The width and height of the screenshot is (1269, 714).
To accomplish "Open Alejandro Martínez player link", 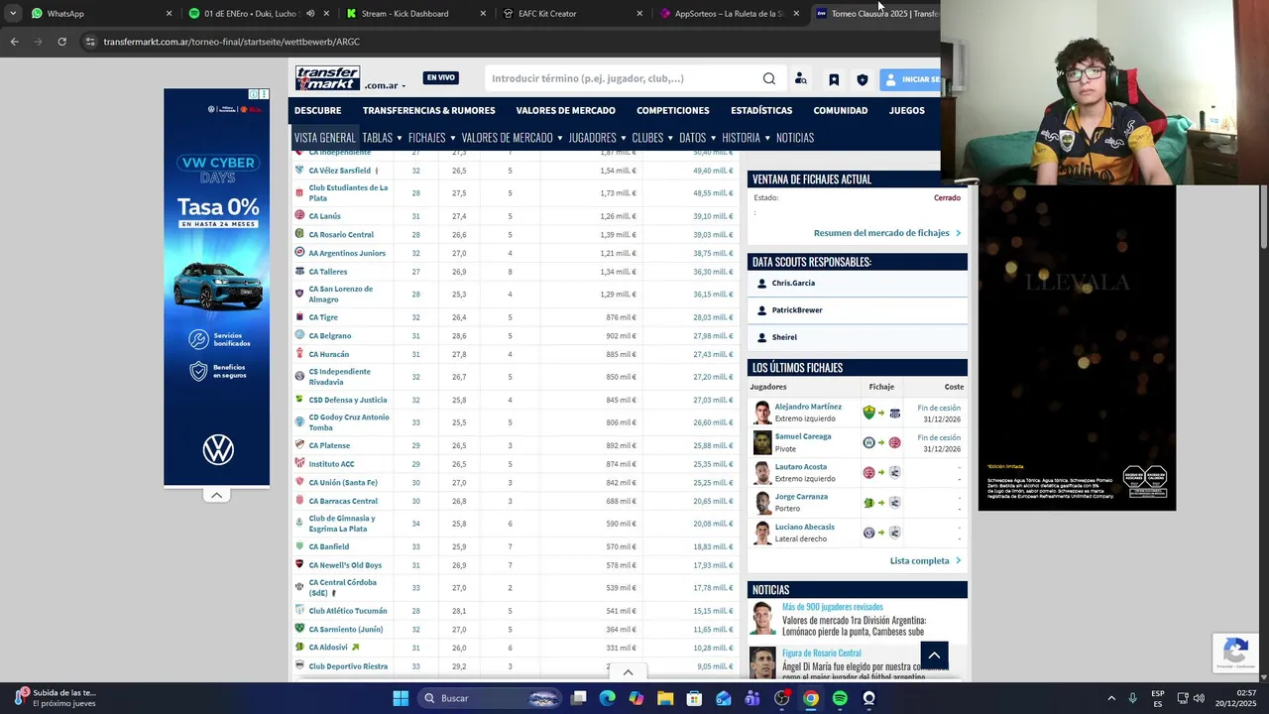I will (x=808, y=407).
